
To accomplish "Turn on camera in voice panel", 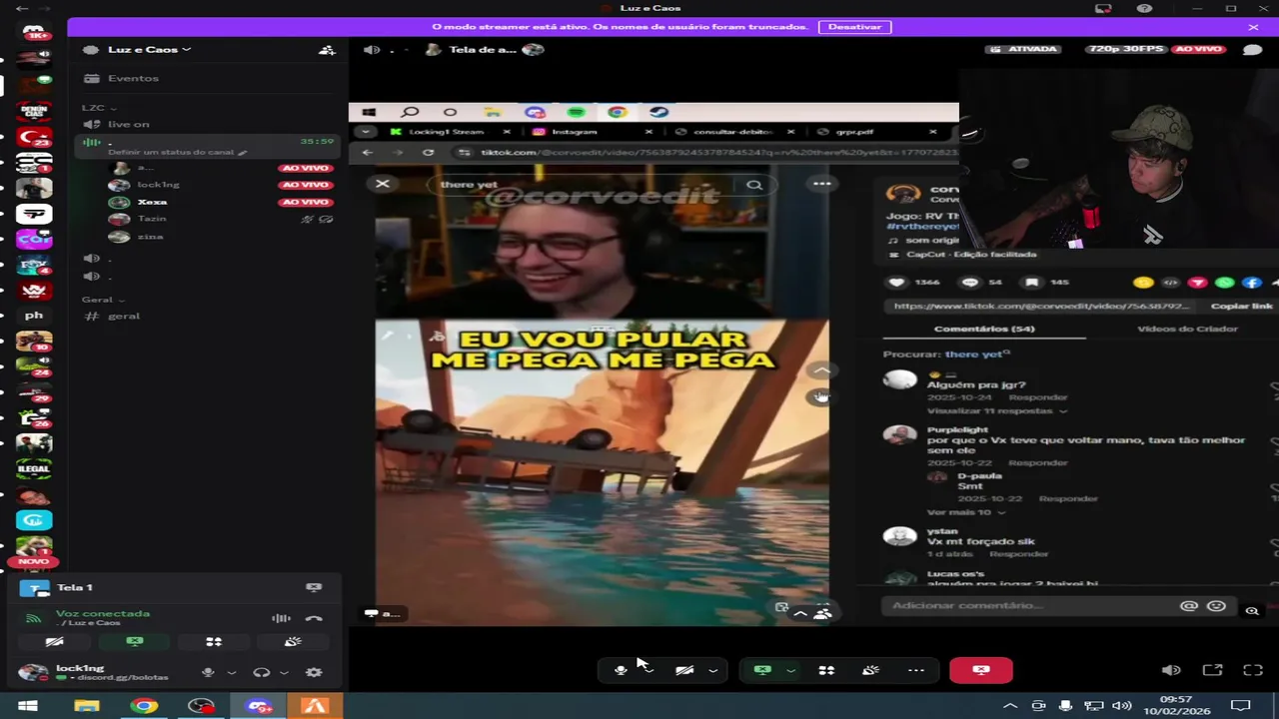I will tap(55, 642).
